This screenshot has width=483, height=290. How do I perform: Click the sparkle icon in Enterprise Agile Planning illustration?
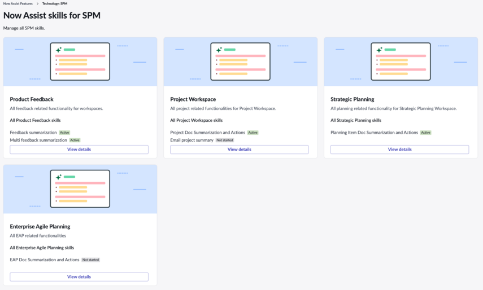coord(59,177)
